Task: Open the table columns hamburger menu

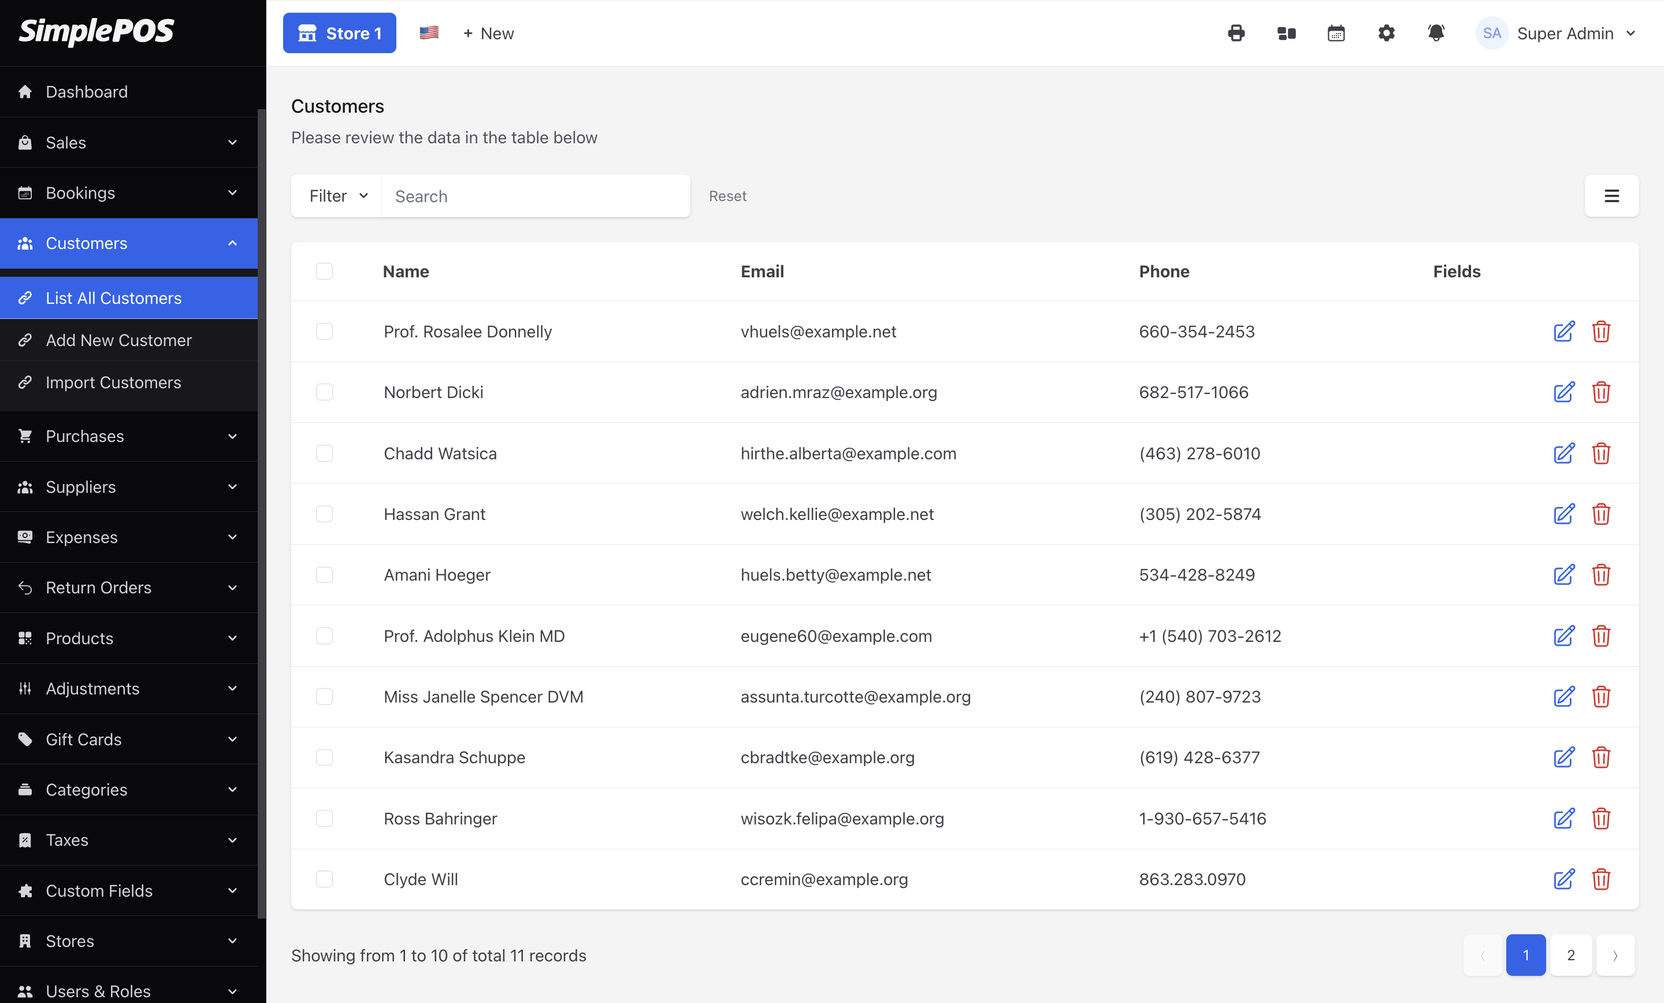Action: click(1611, 196)
